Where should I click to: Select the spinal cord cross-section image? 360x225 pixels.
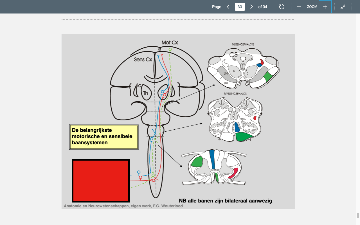coord(214,167)
